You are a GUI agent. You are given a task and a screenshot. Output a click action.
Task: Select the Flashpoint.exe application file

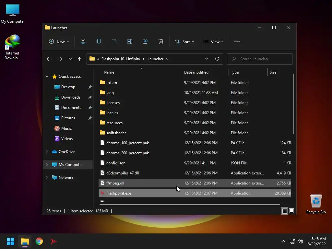point(195,193)
